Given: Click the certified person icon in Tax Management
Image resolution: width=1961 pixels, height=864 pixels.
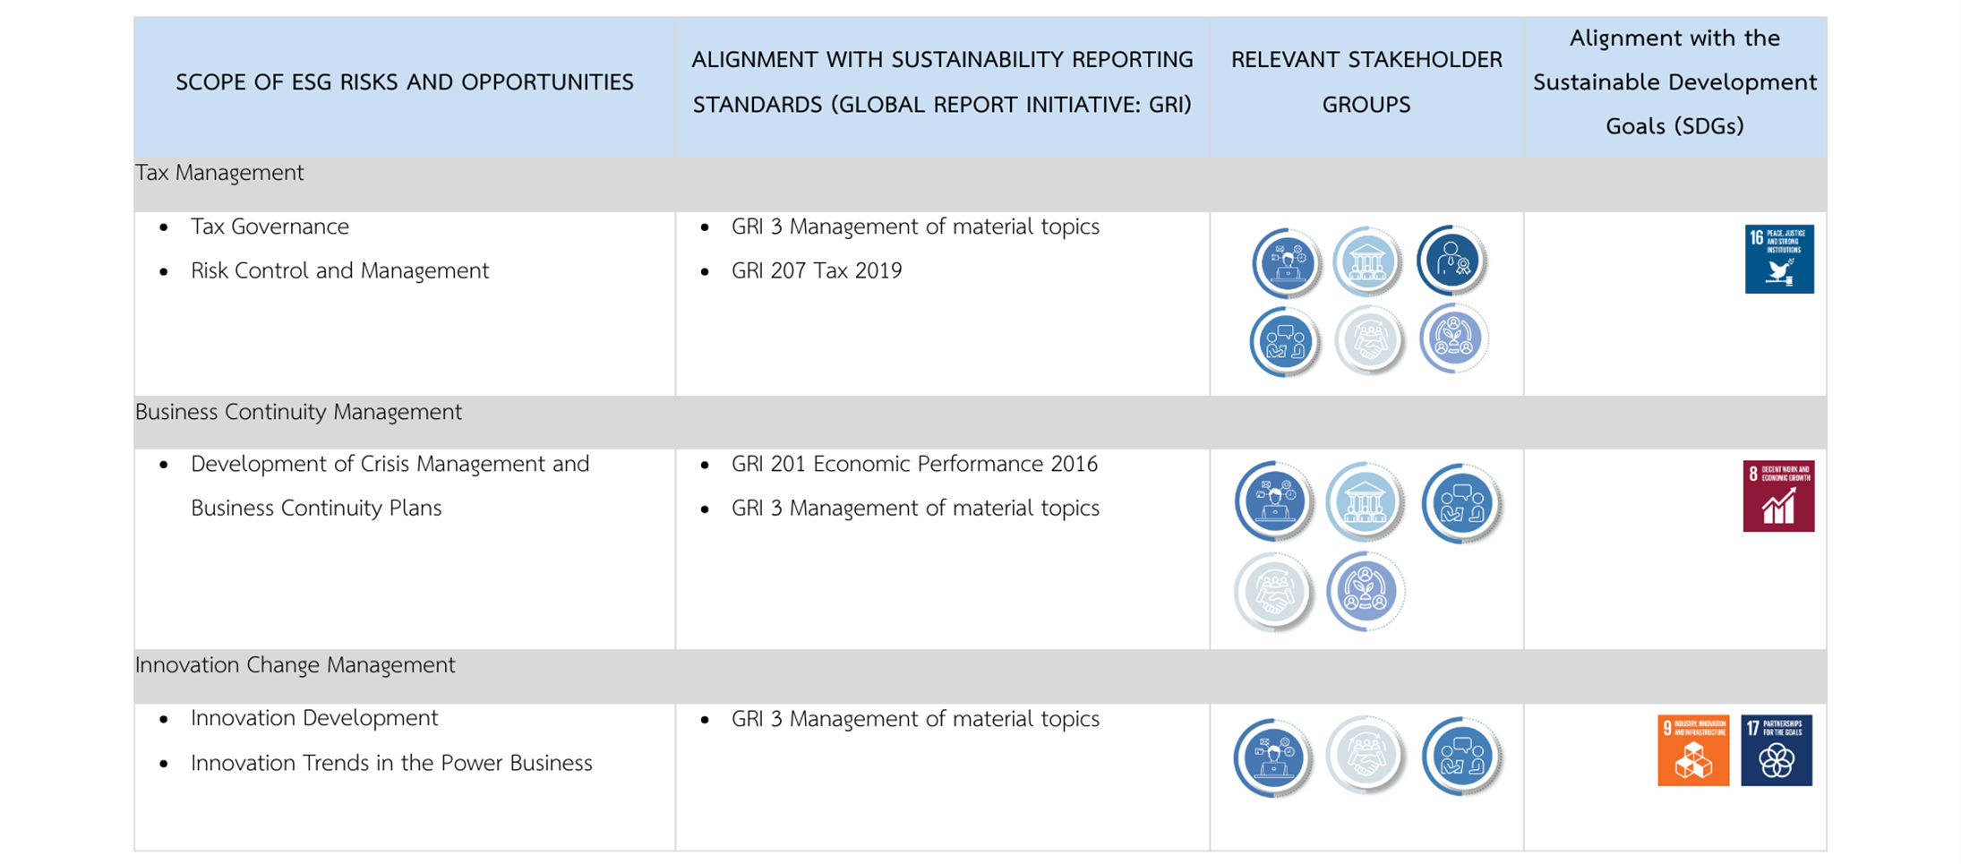Looking at the screenshot, I should click(1451, 261).
